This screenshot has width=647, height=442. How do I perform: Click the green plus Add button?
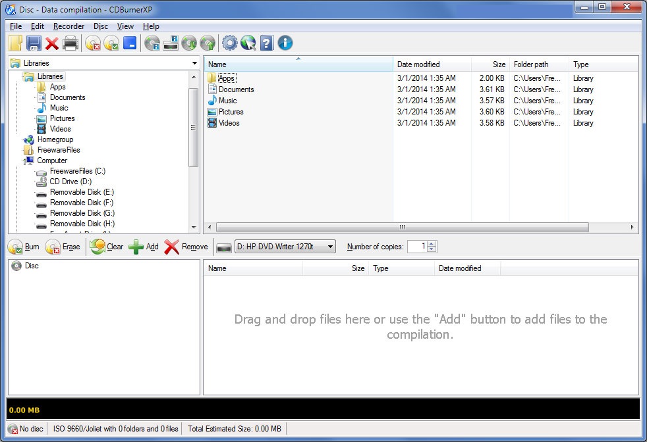click(x=144, y=247)
